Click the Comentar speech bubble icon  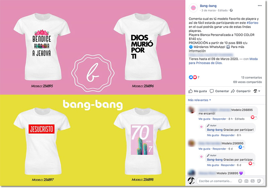212,91
